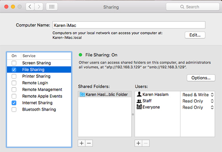Click the Karen Haslam user icon
222x152 pixels.
click(x=139, y=94)
